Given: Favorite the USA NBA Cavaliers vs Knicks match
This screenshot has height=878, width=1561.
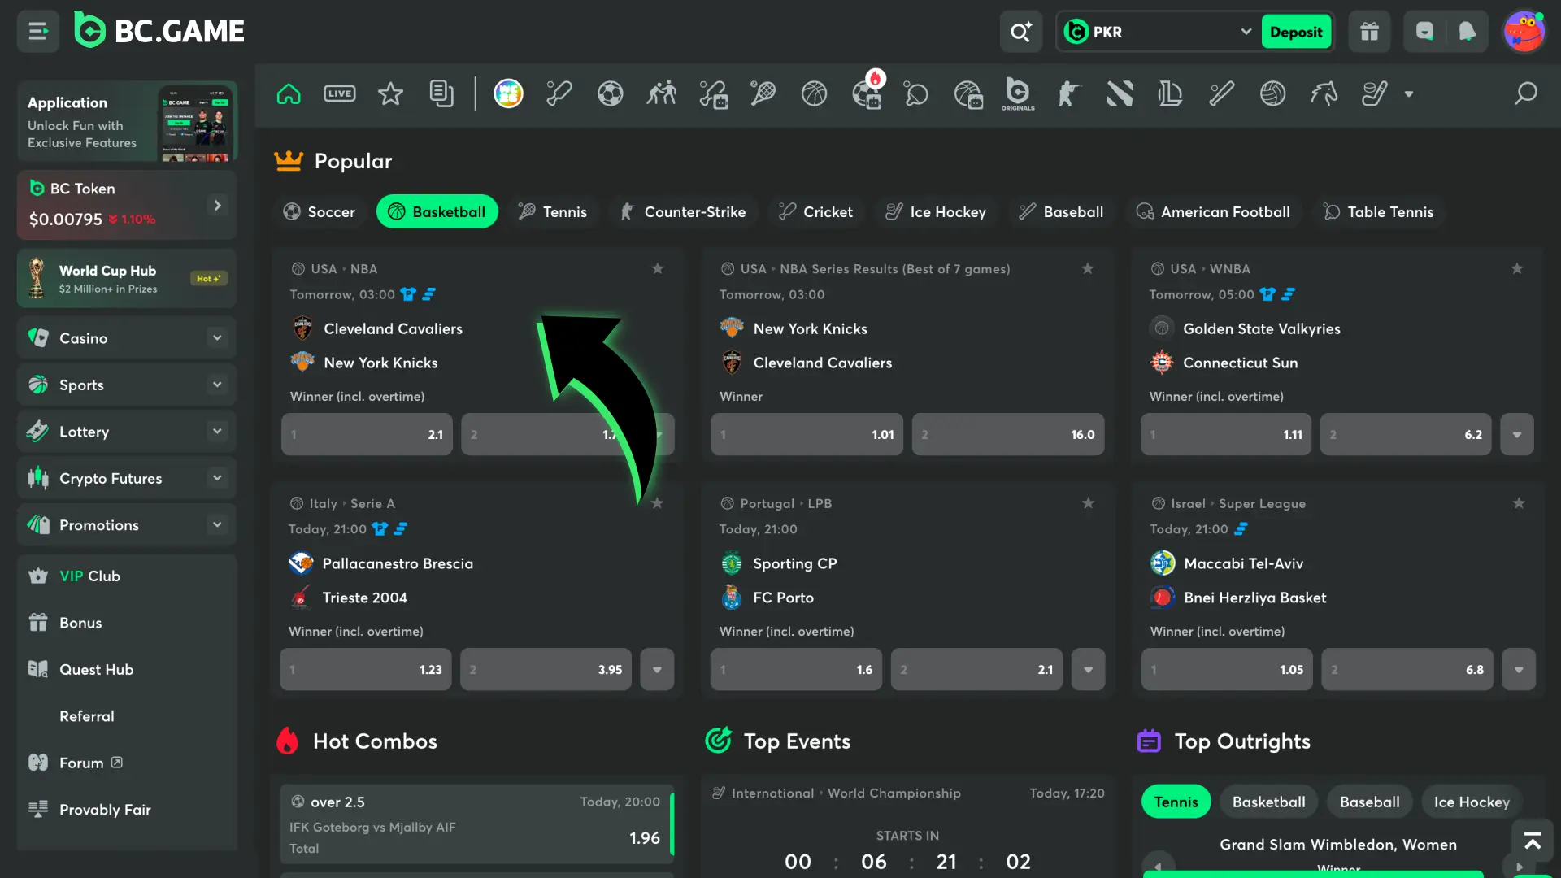Looking at the screenshot, I should [x=658, y=268].
